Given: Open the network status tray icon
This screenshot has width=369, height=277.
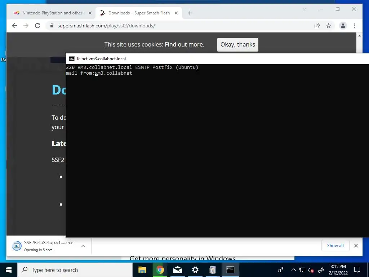Looking at the screenshot, I should tap(302, 270).
